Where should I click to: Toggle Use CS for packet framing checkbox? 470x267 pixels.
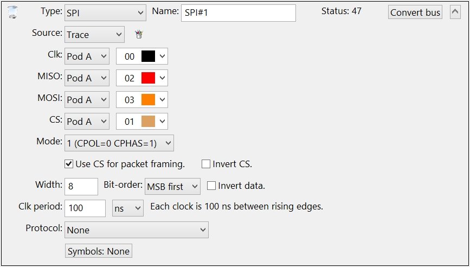69,163
